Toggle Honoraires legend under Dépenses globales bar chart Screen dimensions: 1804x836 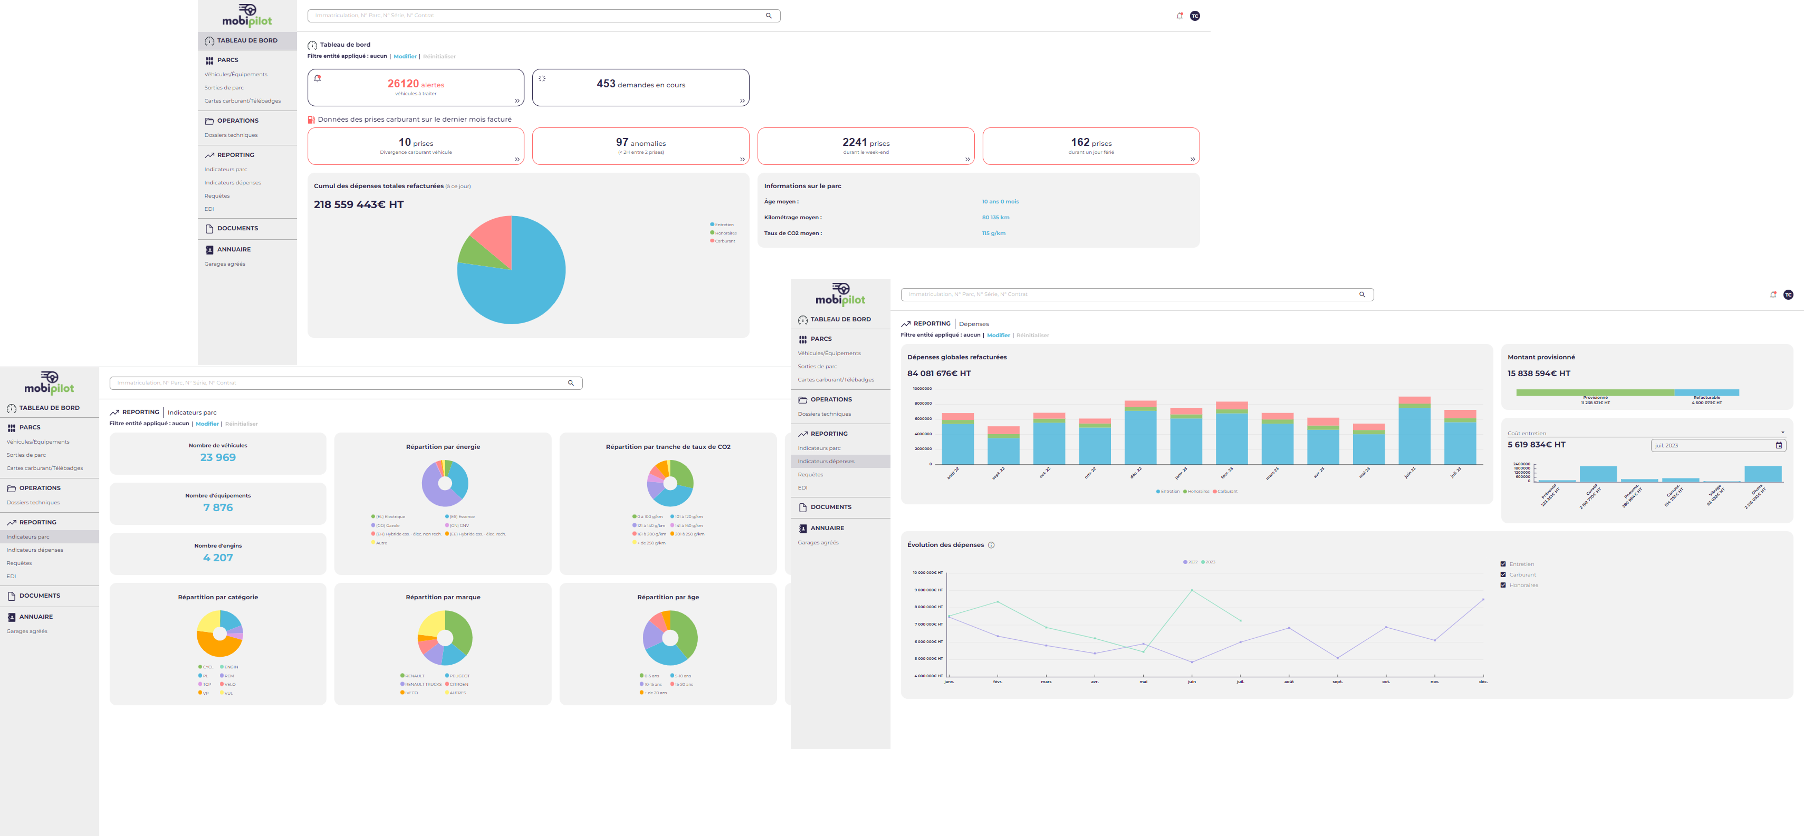point(1196,491)
